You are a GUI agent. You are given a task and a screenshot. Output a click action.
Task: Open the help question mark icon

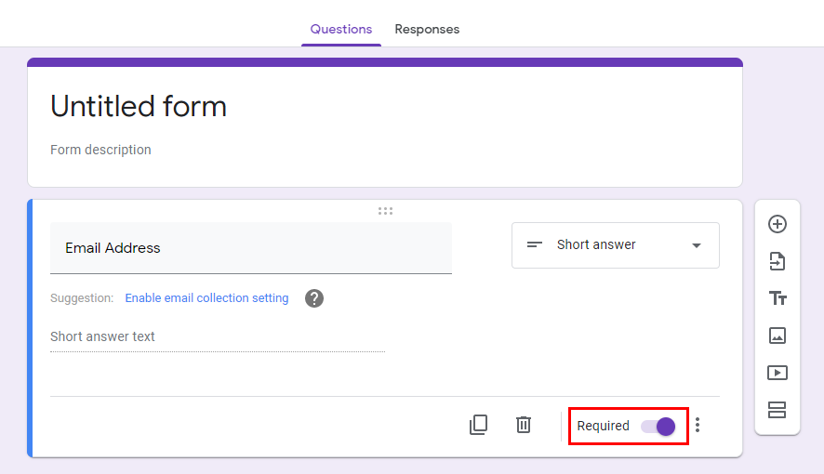[x=314, y=298]
